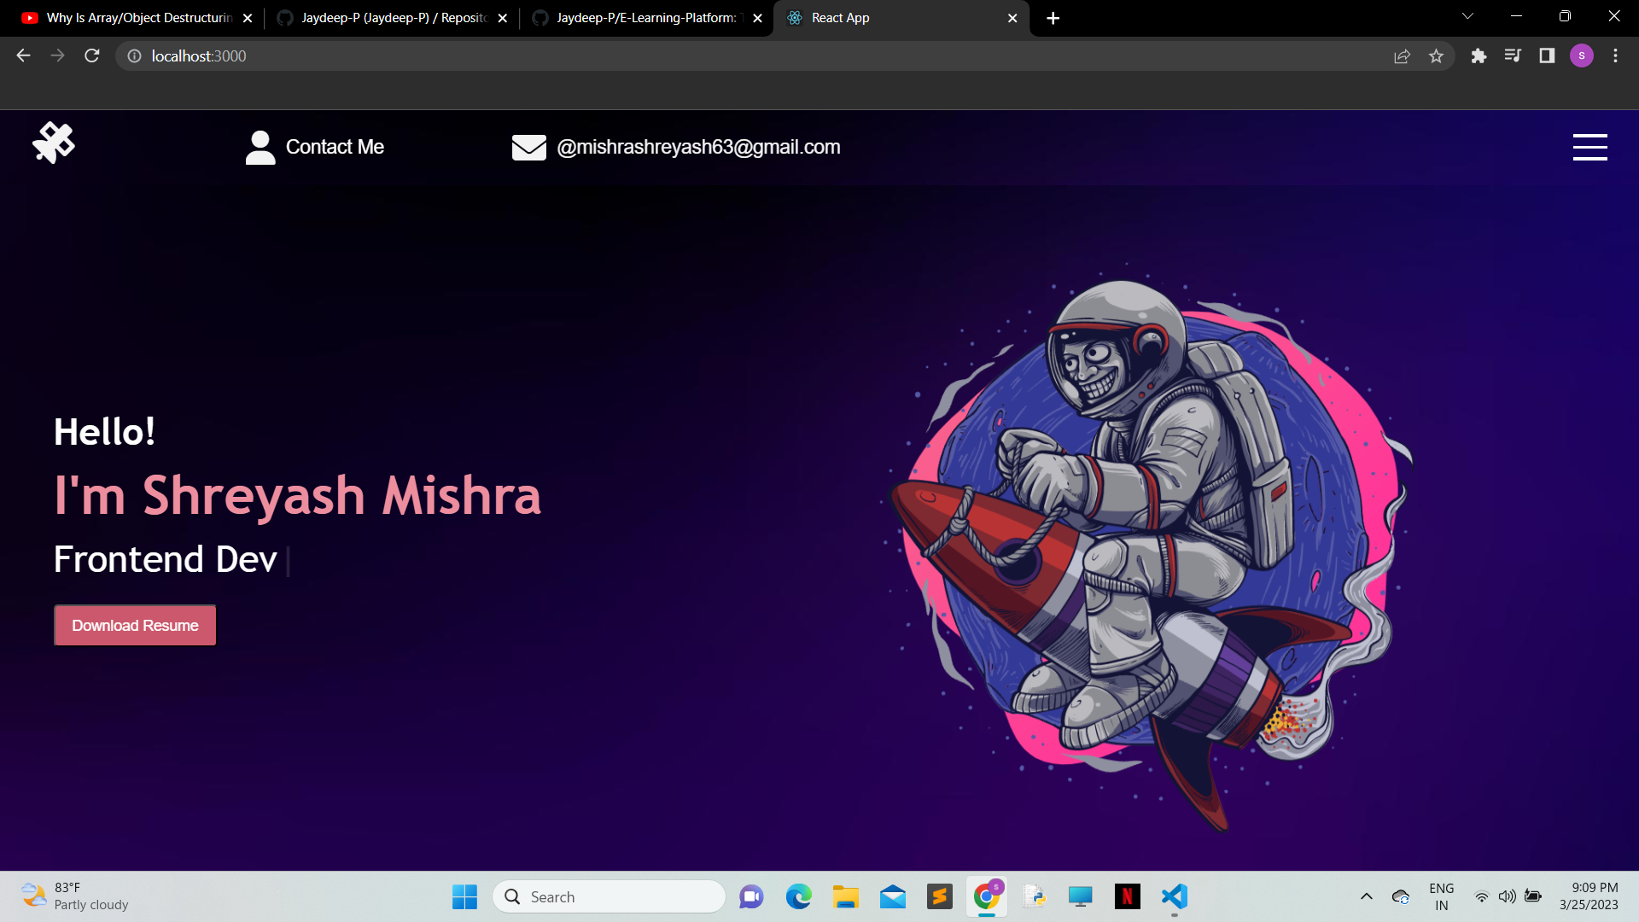Click the email address link in the header

(x=698, y=146)
